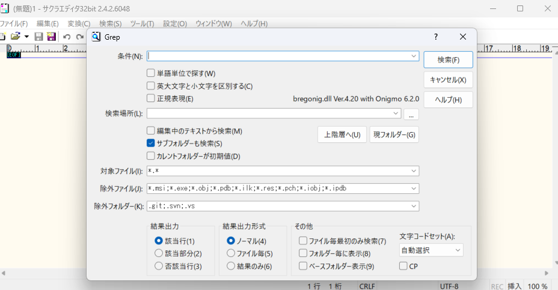Click the Grep magnifier icon in dialog title

pos(96,37)
